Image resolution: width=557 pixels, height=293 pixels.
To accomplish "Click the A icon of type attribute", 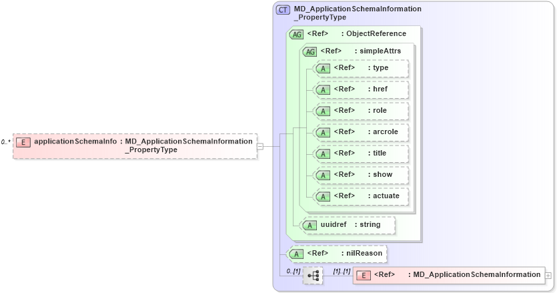I will (x=323, y=69).
